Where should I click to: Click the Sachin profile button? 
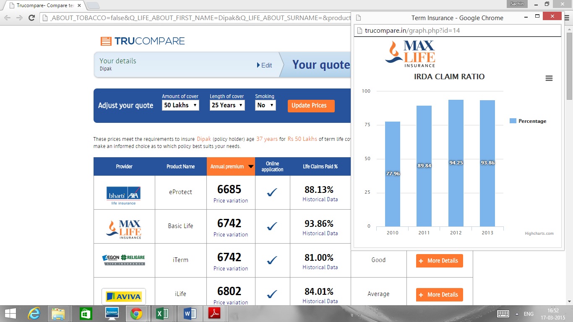click(x=516, y=4)
